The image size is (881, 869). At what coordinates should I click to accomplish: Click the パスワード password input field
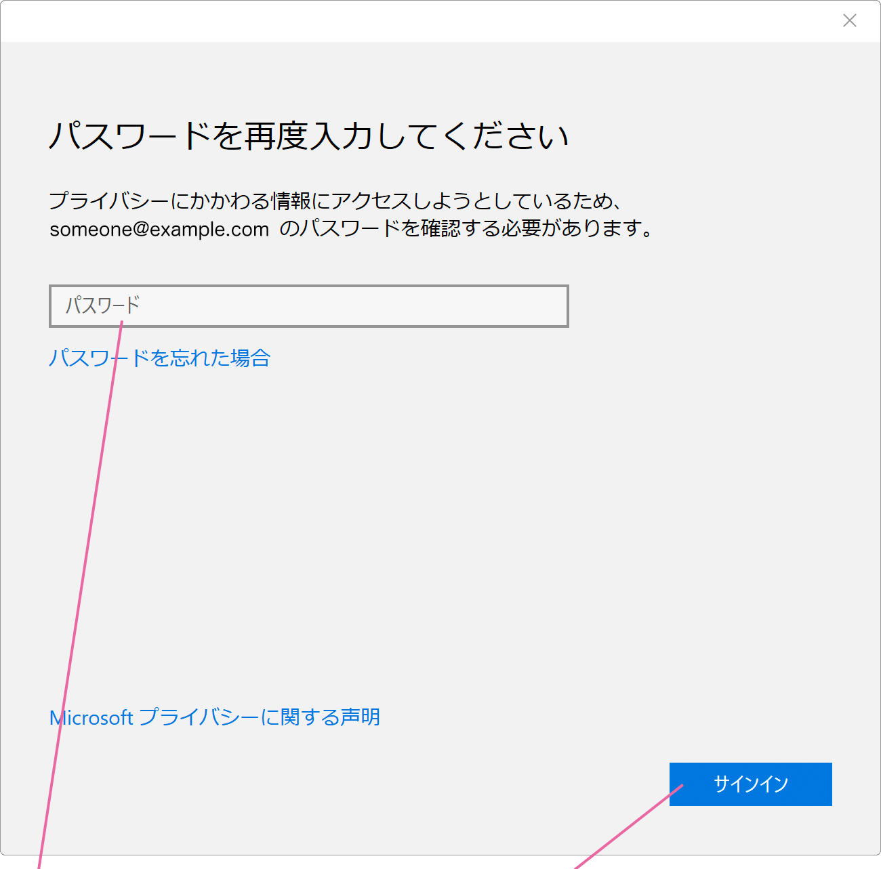point(308,306)
